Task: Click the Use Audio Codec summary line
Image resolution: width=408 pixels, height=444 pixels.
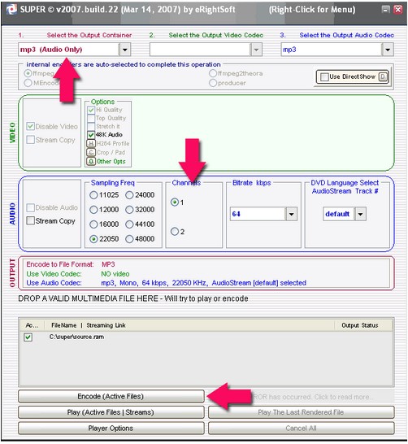Action: coord(166,283)
